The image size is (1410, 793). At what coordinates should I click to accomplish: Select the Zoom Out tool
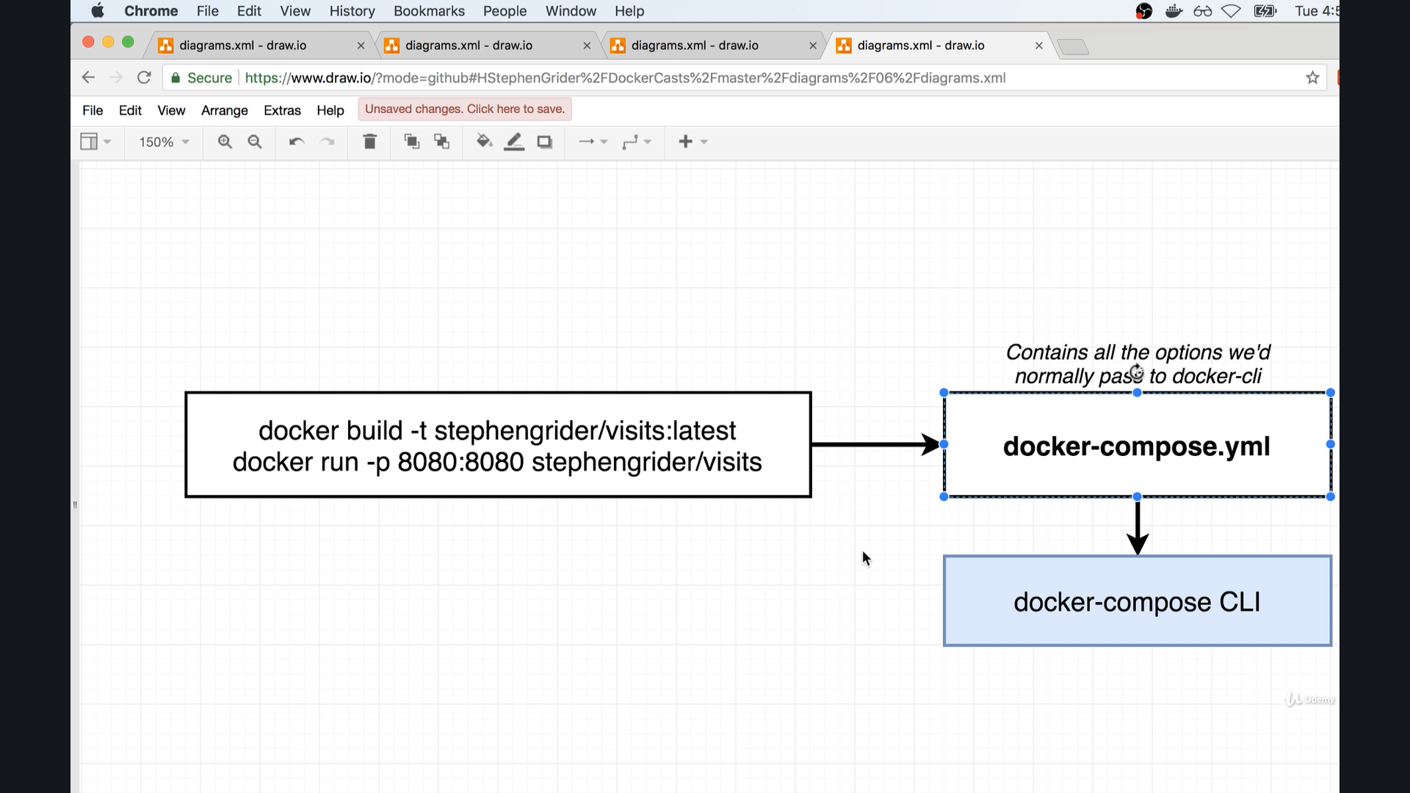(x=255, y=142)
